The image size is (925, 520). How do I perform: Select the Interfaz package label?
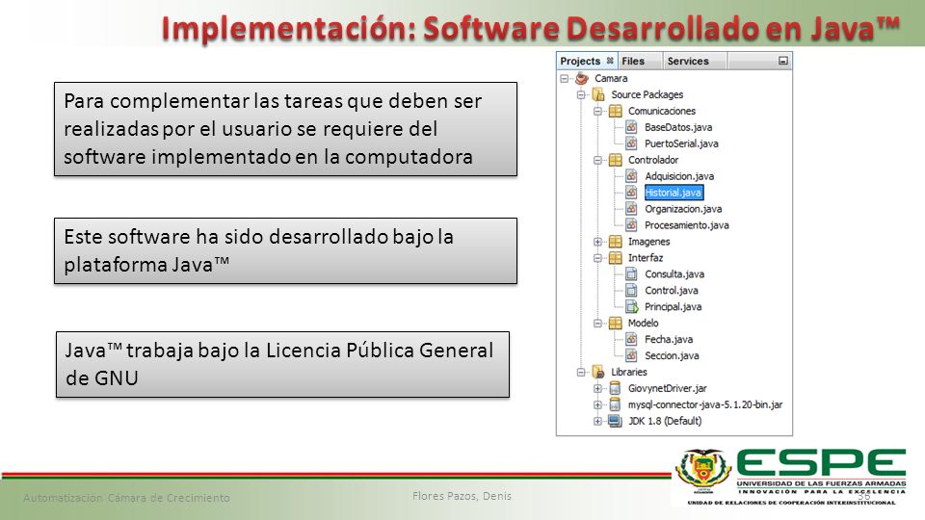pos(646,258)
